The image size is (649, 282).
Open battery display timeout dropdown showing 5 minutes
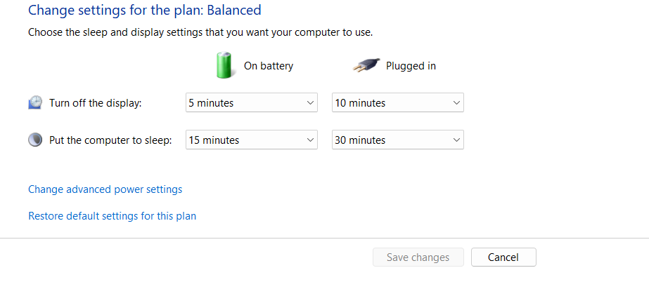(x=251, y=103)
